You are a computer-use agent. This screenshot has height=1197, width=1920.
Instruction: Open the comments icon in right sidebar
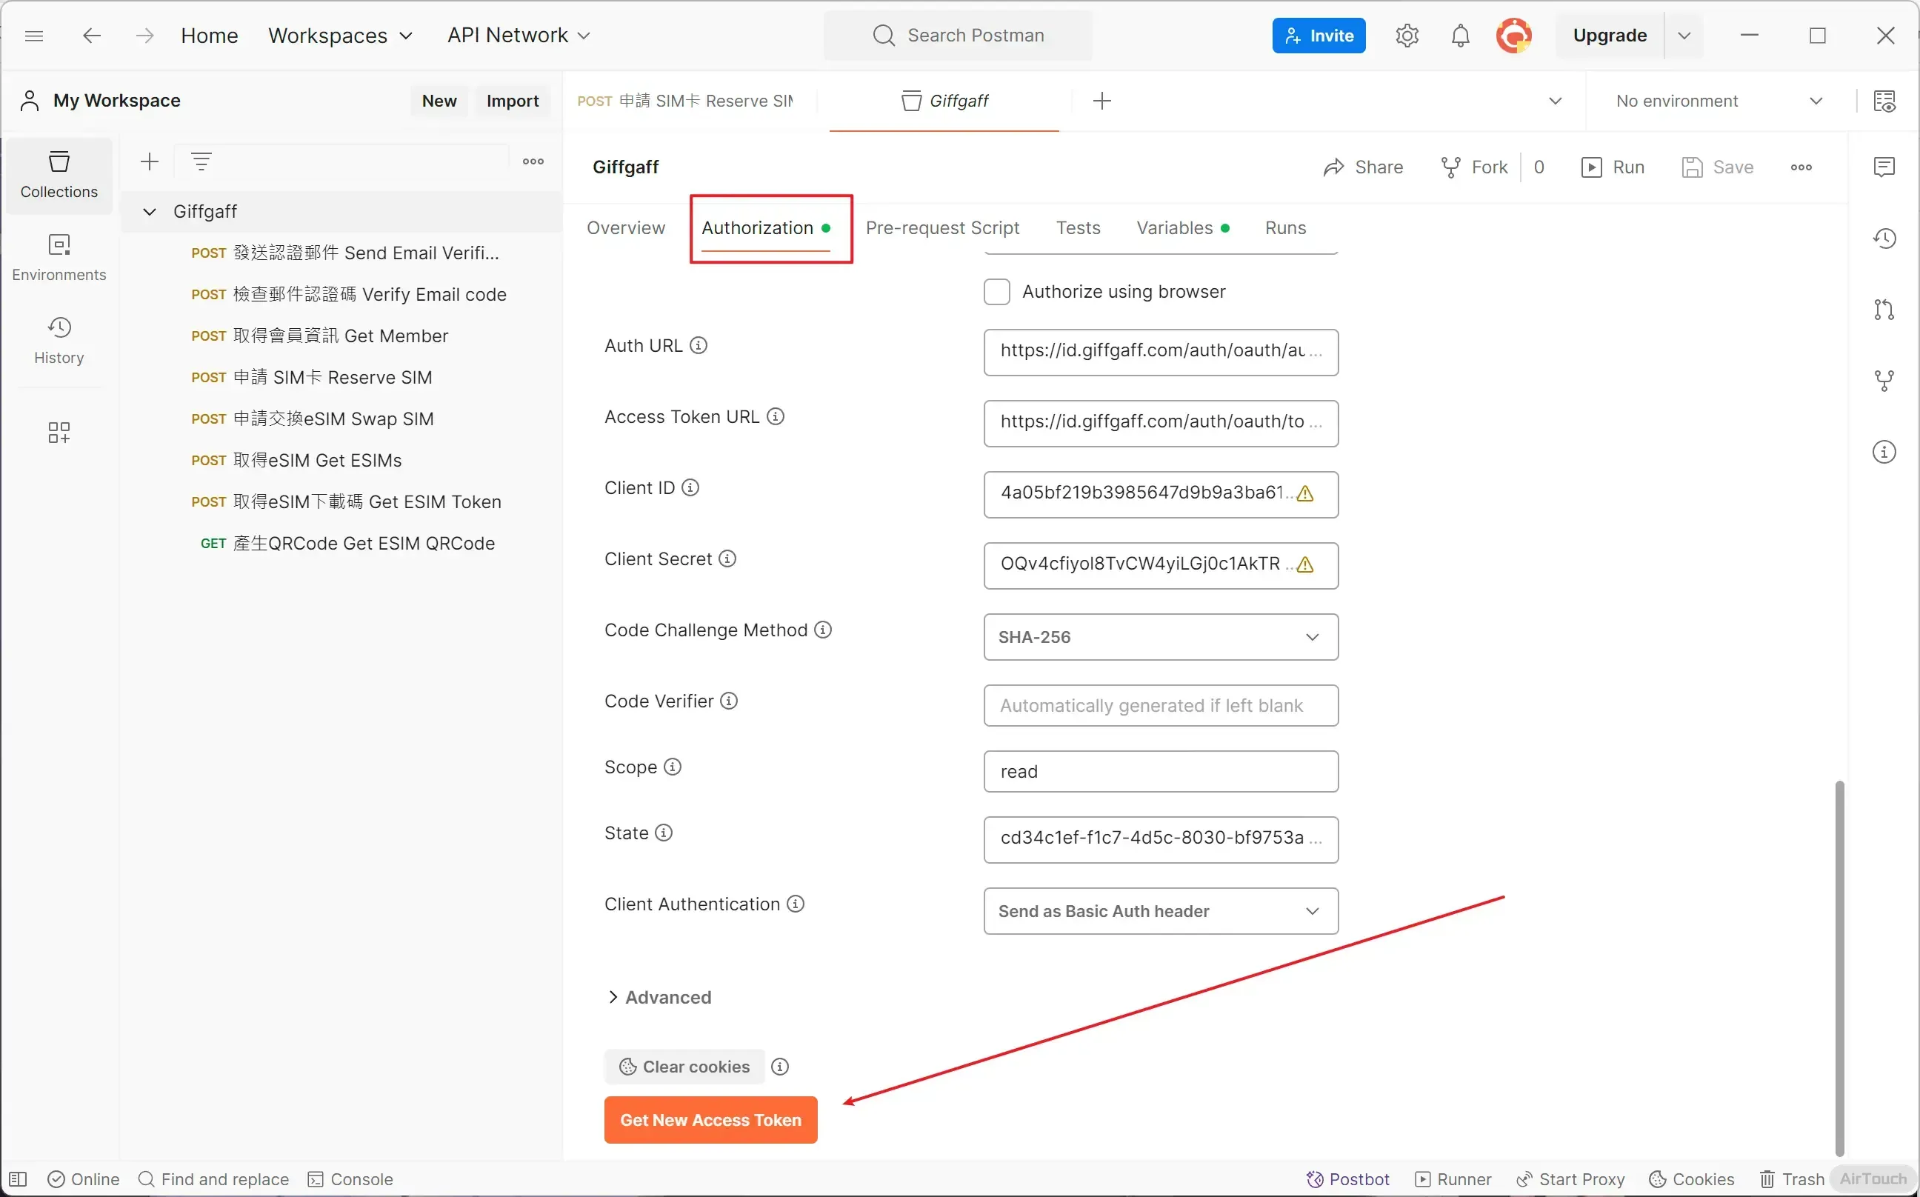[1884, 167]
